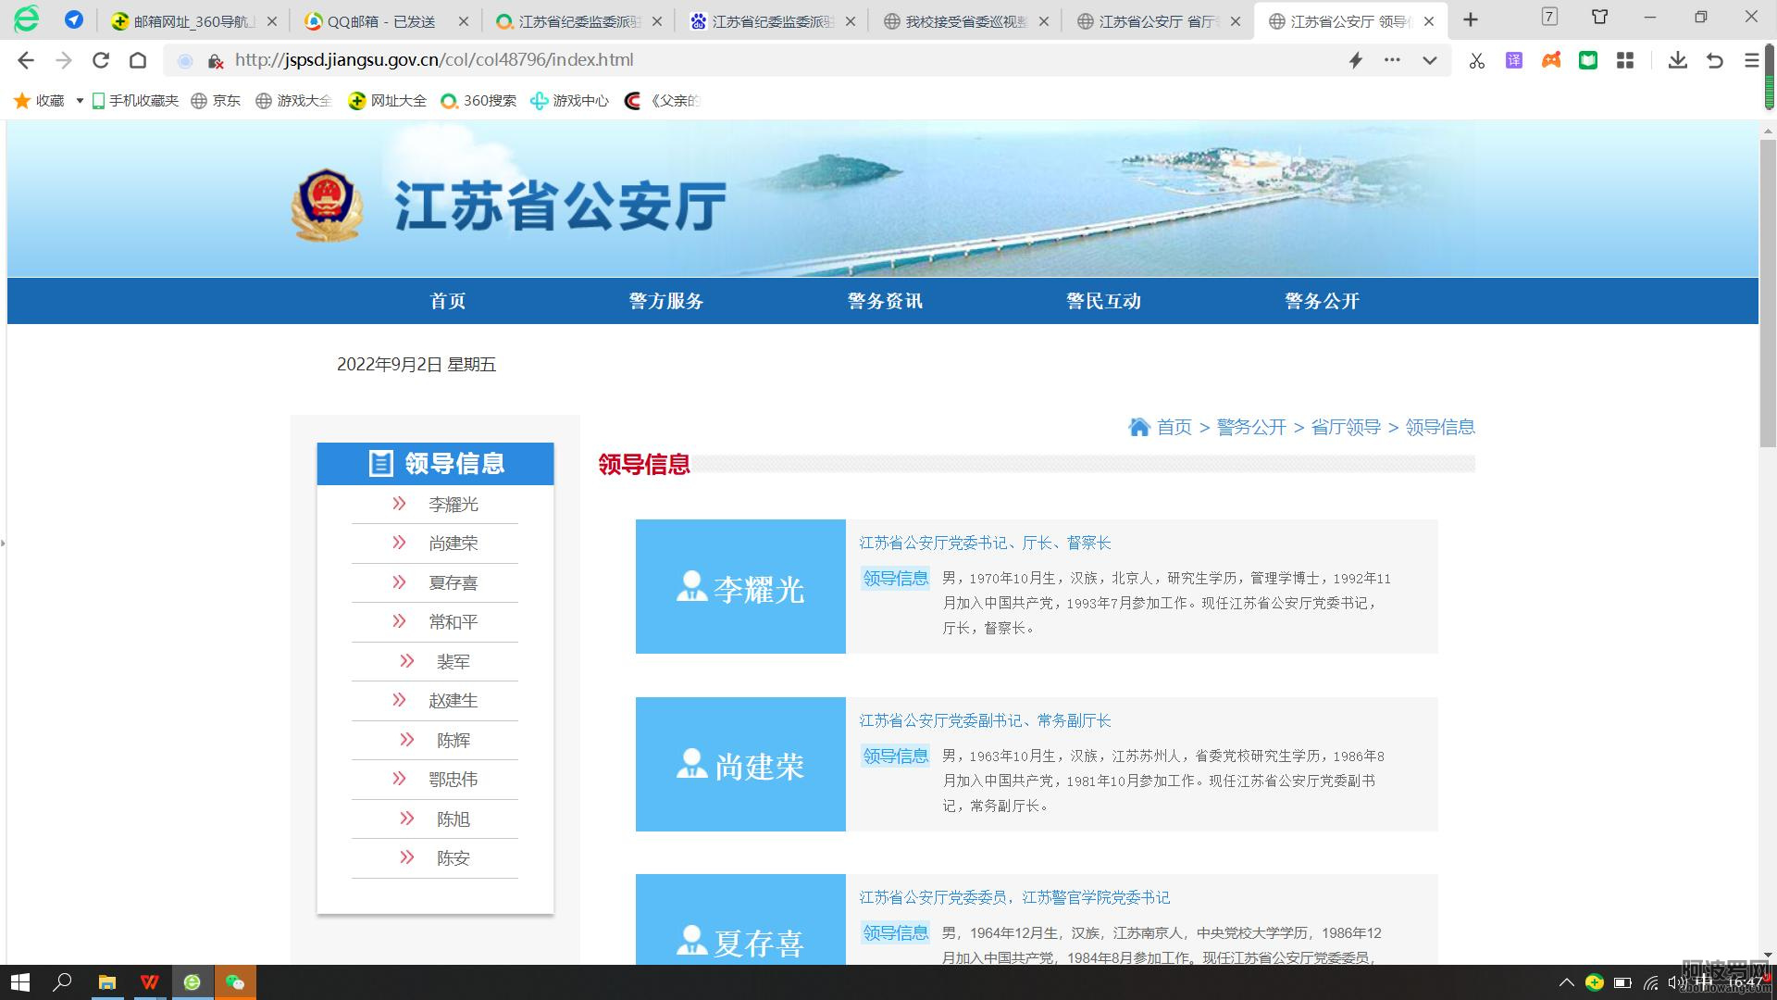Open WeChat from the taskbar
Viewport: 1777px width, 1000px height.
pyautogui.click(x=235, y=982)
